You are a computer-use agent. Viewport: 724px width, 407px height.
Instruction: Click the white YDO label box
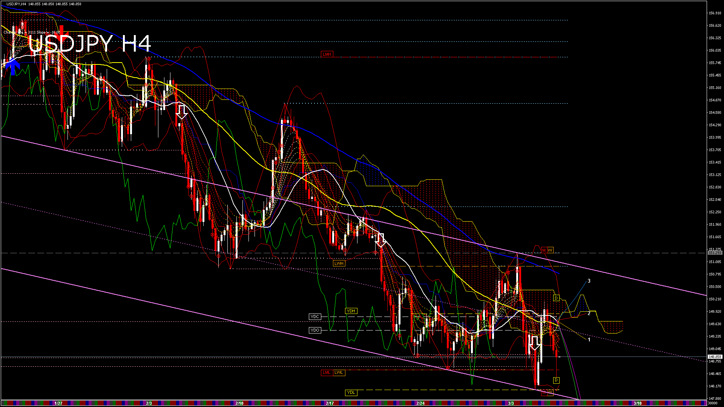click(315, 330)
